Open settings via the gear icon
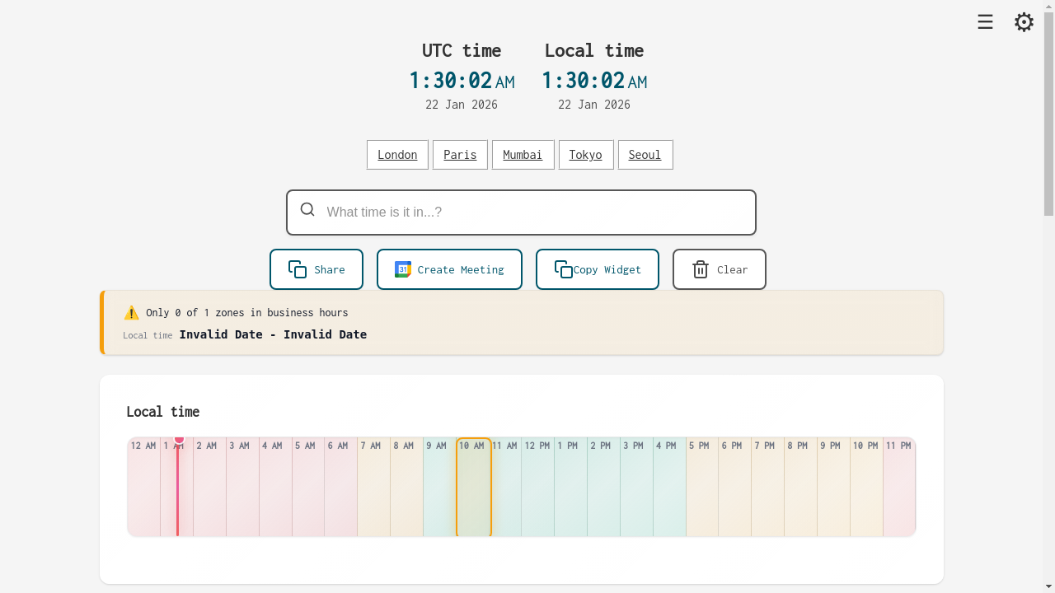The width and height of the screenshot is (1055, 593). [x=1024, y=22]
